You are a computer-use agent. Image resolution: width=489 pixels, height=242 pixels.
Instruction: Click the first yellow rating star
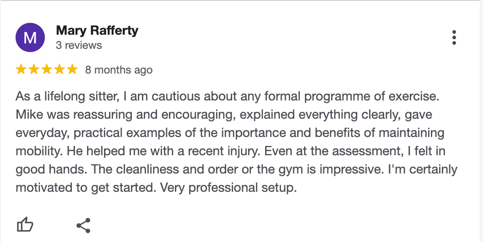tap(21, 69)
